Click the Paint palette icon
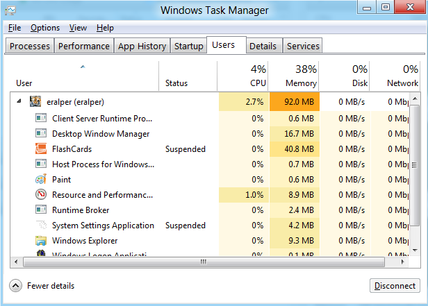Image resolution: width=428 pixels, height=306 pixels. 41,179
